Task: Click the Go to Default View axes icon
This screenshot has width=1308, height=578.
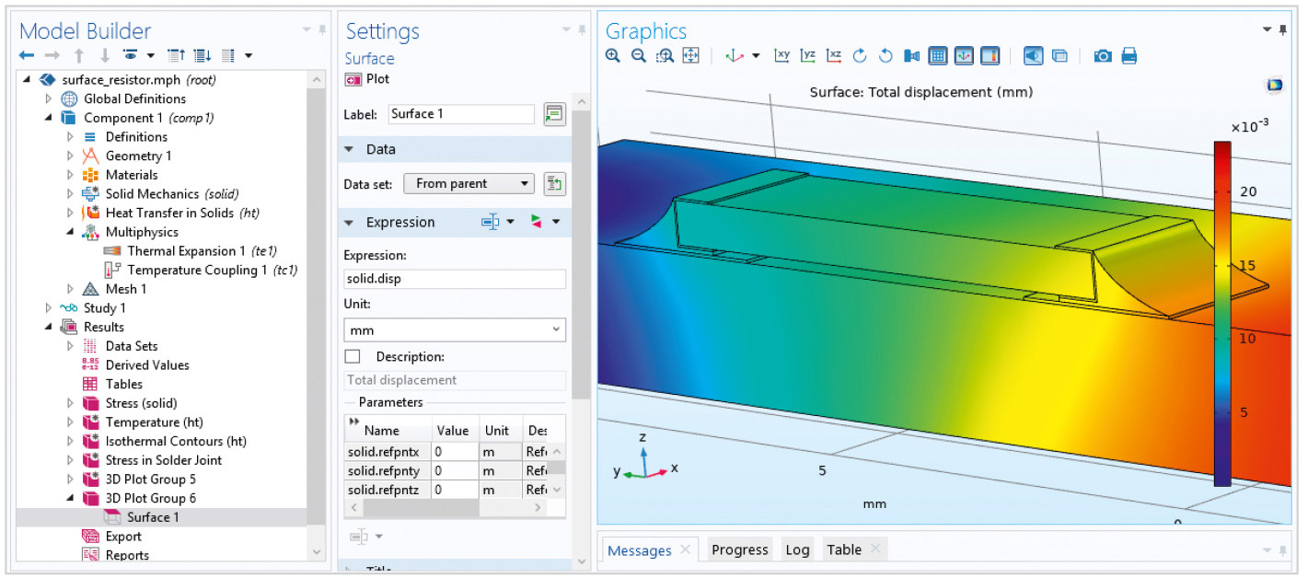Action: pos(735,56)
